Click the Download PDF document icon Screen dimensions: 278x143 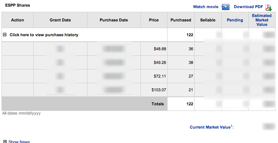click(268, 7)
